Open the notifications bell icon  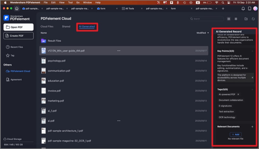click(243, 8)
